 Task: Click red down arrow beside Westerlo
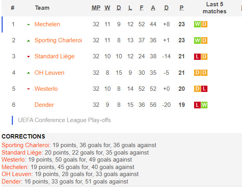[x=28, y=89]
